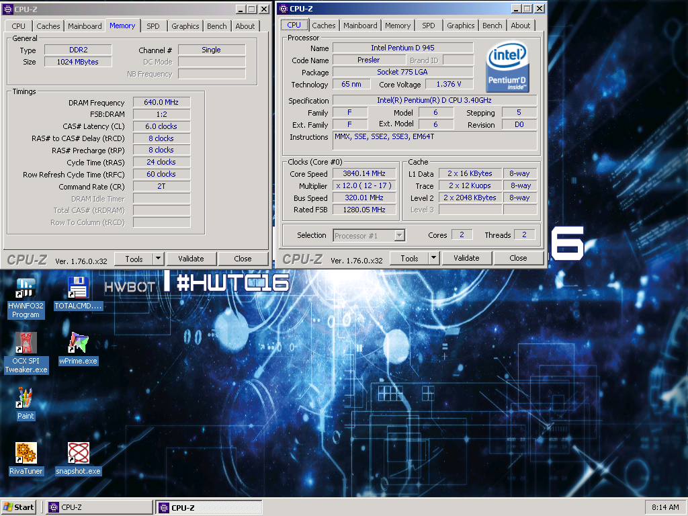The height and width of the screenshot is (516, 688).
Task: Open the Tools dropdown arrow in CPU window
Action: pyautogui.click(x=433, y=258)
